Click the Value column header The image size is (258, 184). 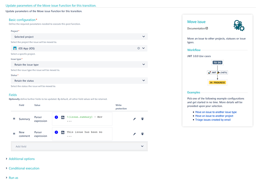(37, 105)
